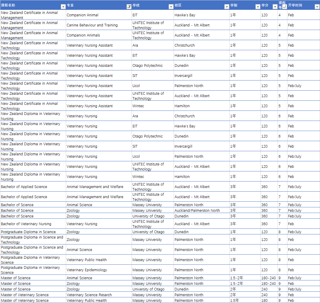
Task: Select 'Feb' in Veterinary Science Resarch row
Action: (x=303, y=295)
